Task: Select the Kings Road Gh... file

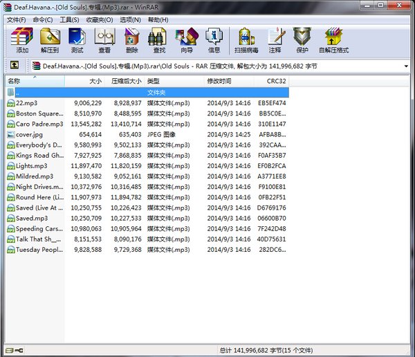Action: tap(39, 156)
